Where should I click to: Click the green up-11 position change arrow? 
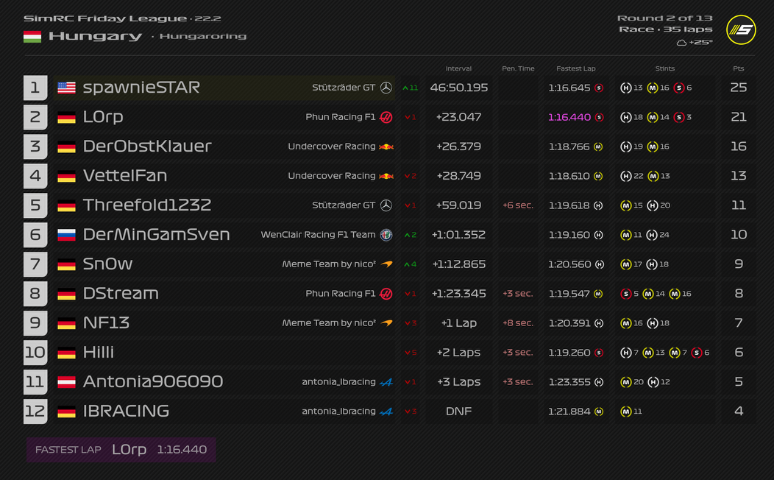coord(410,88)
